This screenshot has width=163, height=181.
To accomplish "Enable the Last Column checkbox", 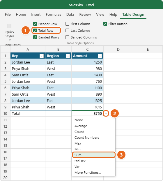I will point(67,31).
